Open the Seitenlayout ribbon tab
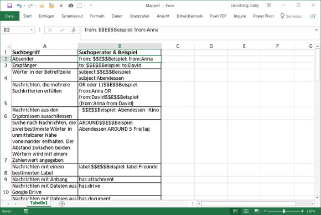This screenshot has height=215, width=321. click(72, 16)
